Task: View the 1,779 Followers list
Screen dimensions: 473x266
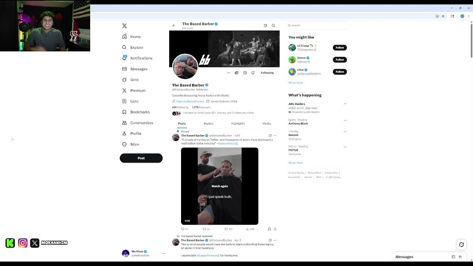Action: pyautogui.click(x=201, y=107)
